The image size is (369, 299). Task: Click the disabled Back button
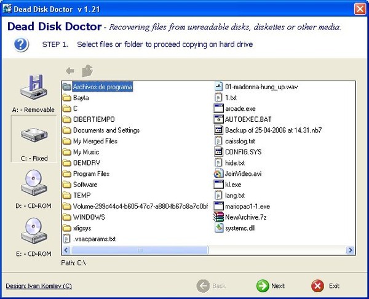(x=212, y=286)
